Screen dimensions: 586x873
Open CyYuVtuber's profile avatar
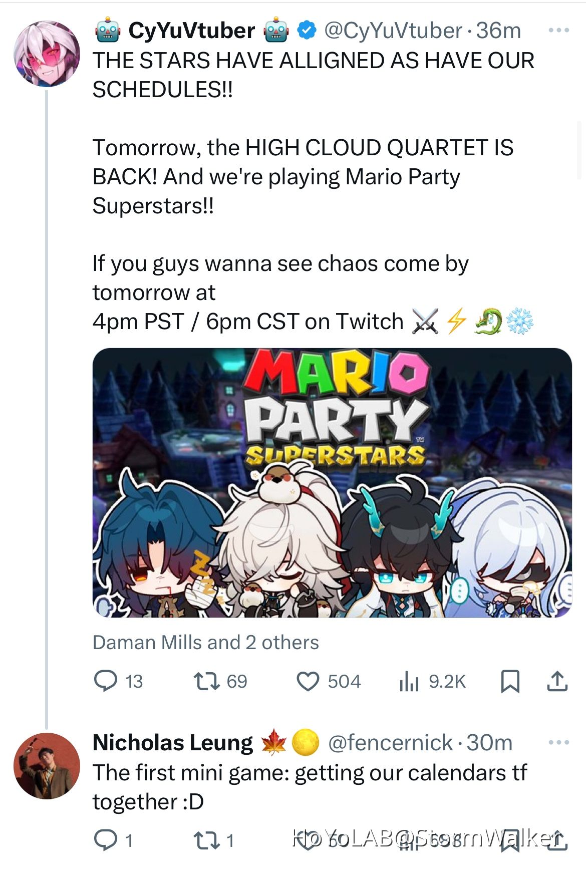pyautogui.click(x=47, y=54)
